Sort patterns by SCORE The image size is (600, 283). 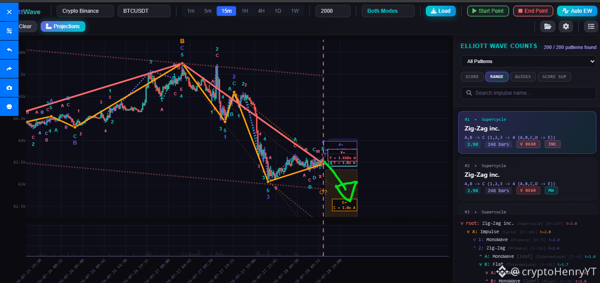[472, 77]
